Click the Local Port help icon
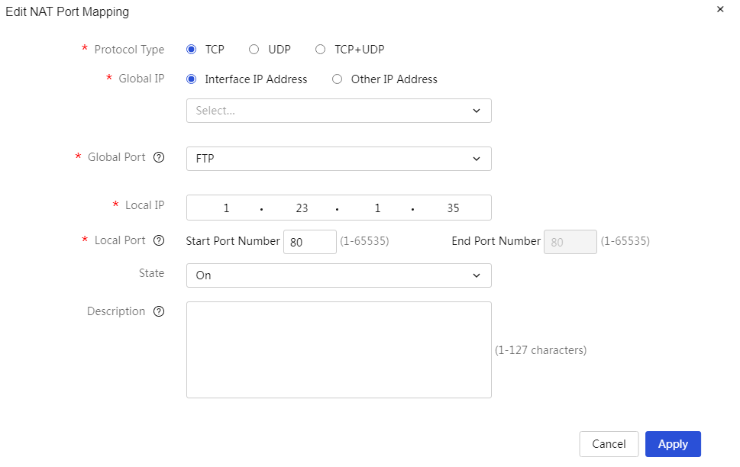Screen dimensions: 740x467 [x=159, y=240]
